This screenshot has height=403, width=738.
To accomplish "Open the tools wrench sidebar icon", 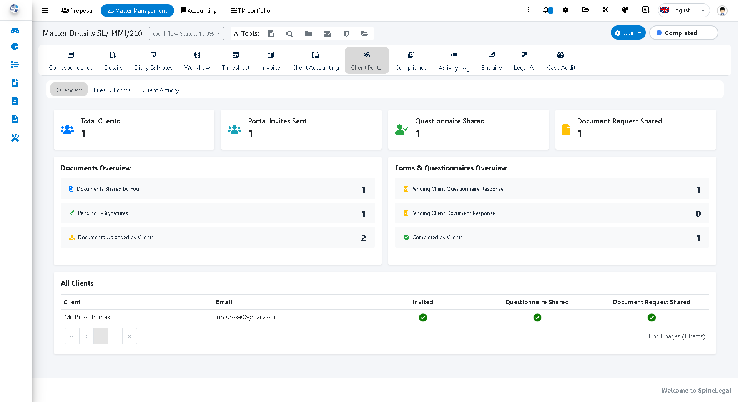I will (15, 138).
